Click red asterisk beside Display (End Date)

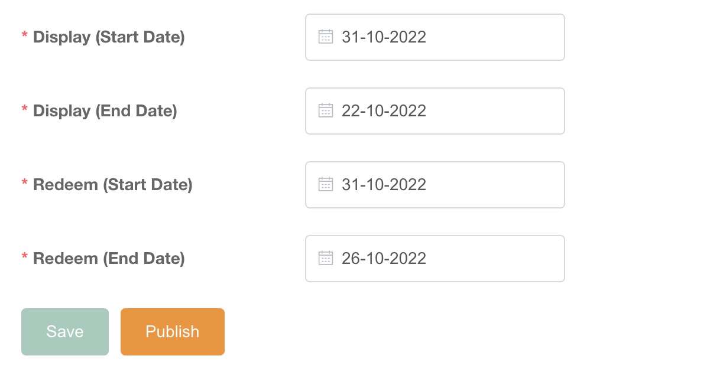click(25, 110)
